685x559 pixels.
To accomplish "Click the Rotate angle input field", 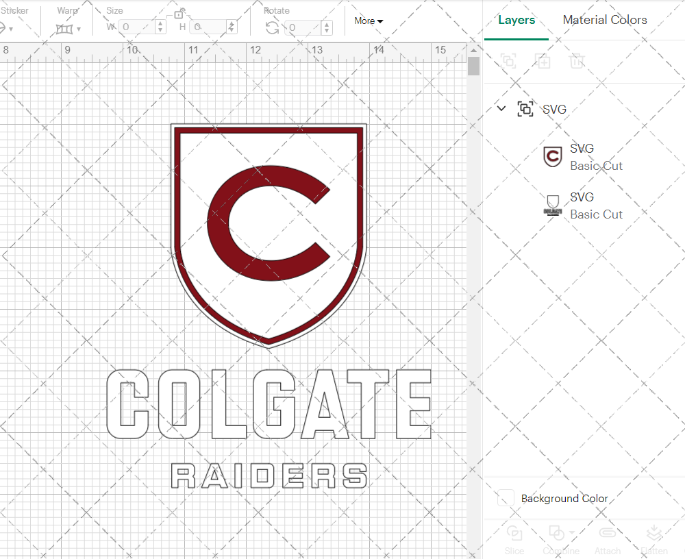I will (303, 27).
